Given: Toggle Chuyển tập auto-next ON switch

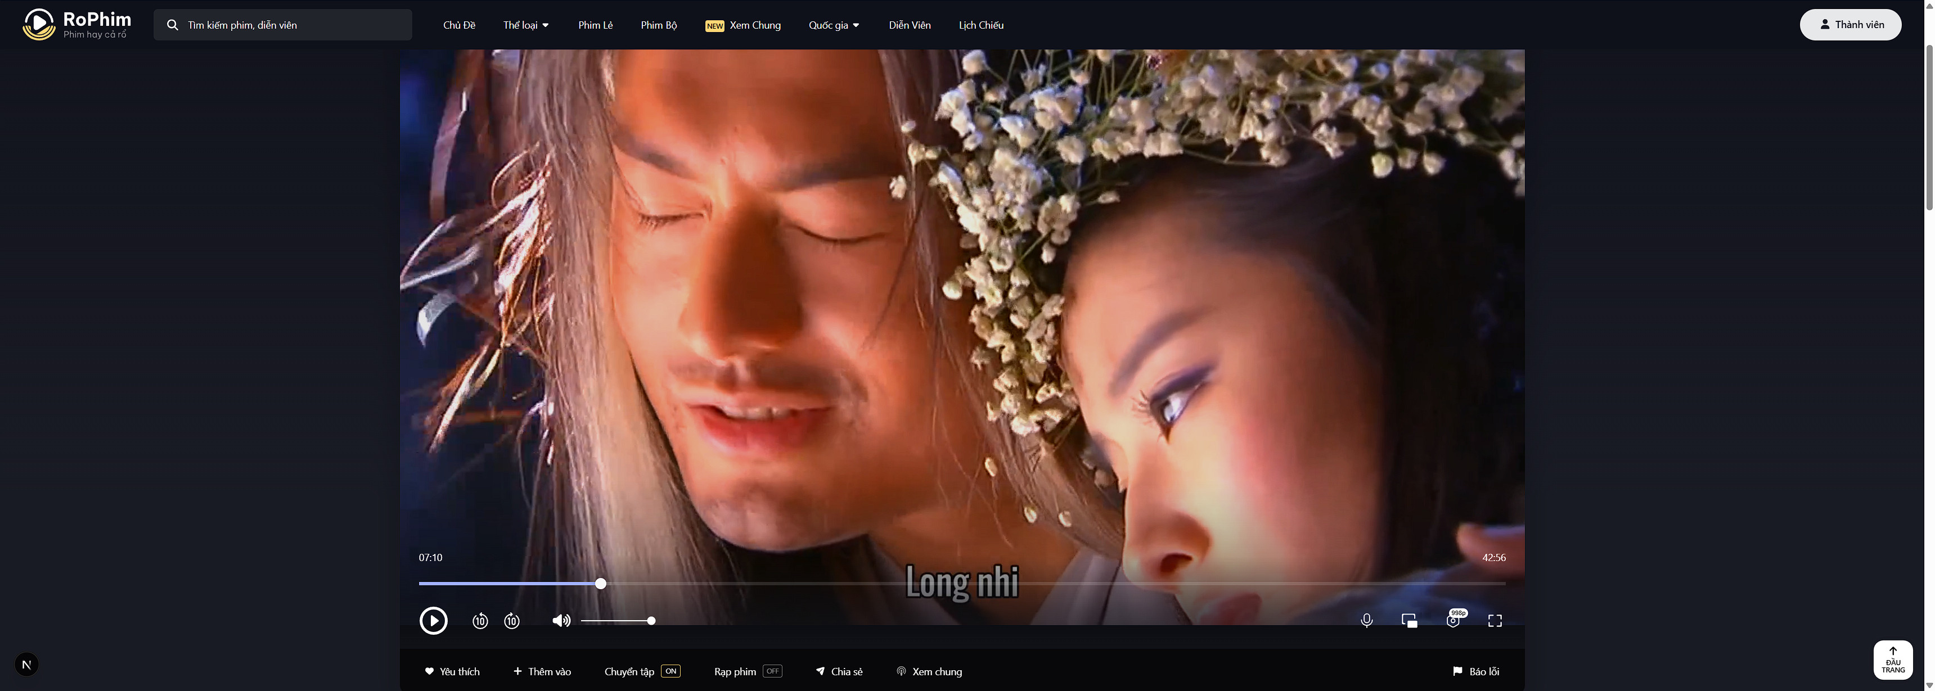Looking at the screenshot, I should (671, 671).
